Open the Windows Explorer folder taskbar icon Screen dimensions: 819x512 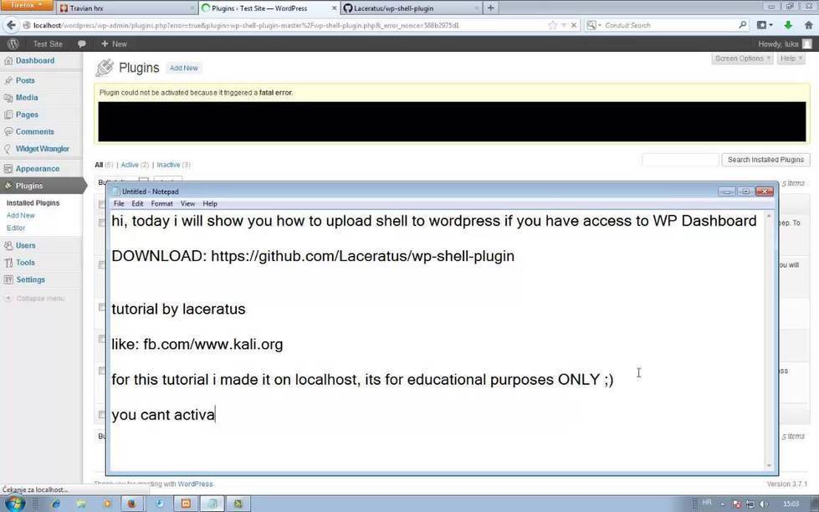click(x=81, y=504)
